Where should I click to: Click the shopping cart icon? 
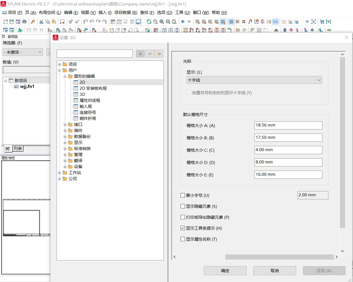coord(322,22)
